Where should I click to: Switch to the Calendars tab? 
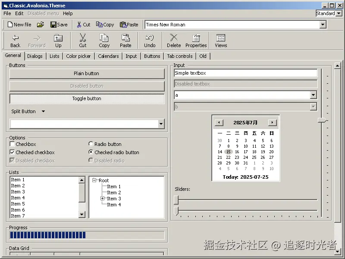[x=108, y=56]
